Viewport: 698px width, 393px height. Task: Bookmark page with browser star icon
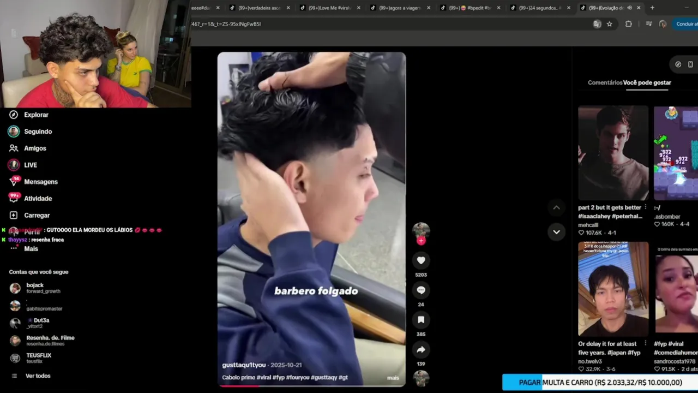pyautogui.click(x=609, y=24)
